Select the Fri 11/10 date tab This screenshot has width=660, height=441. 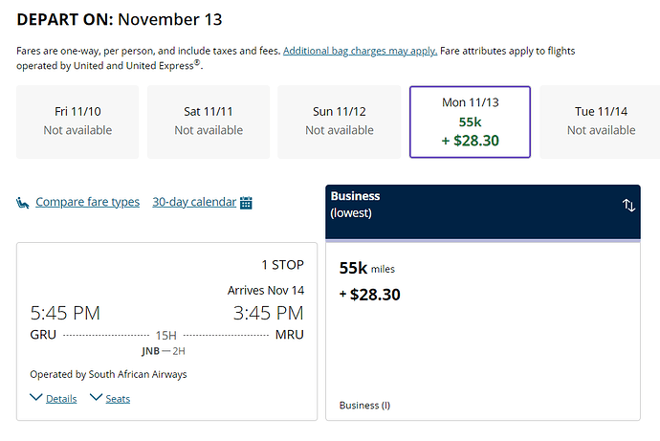(x=77, y=122)
